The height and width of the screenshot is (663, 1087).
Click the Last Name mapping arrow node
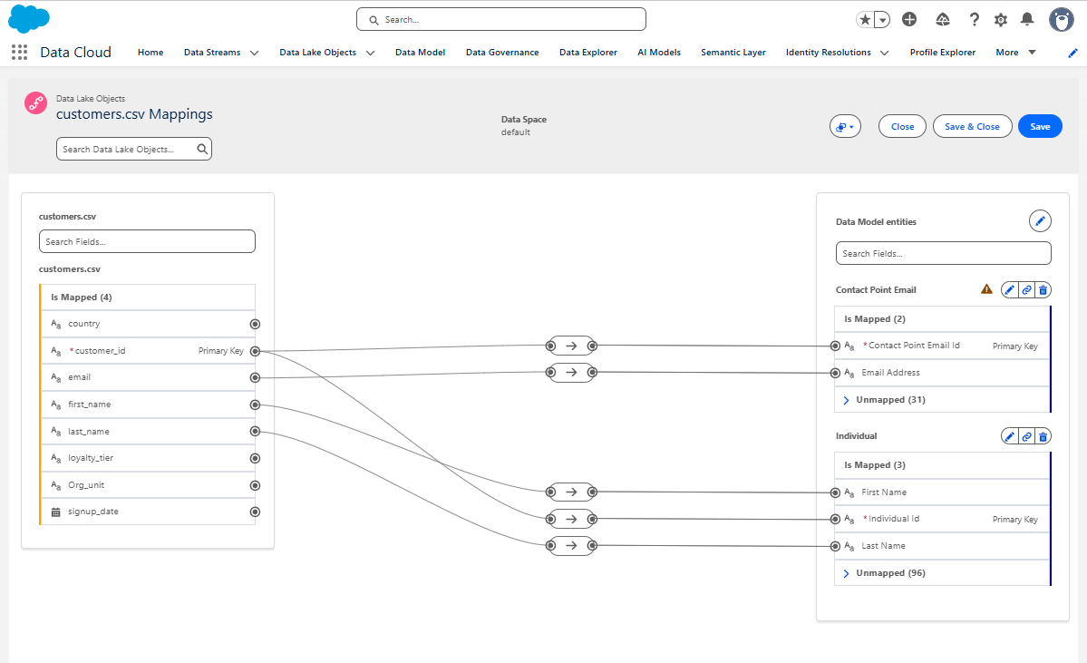coord(571,546)
